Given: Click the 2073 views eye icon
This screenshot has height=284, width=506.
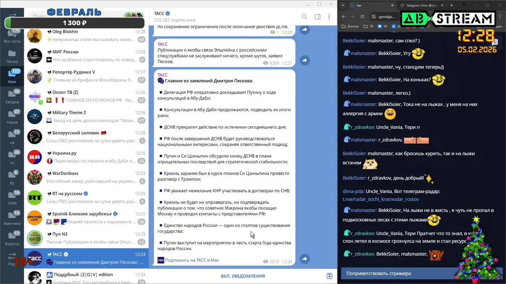Looking at the screenshot, I should (266, 262).
